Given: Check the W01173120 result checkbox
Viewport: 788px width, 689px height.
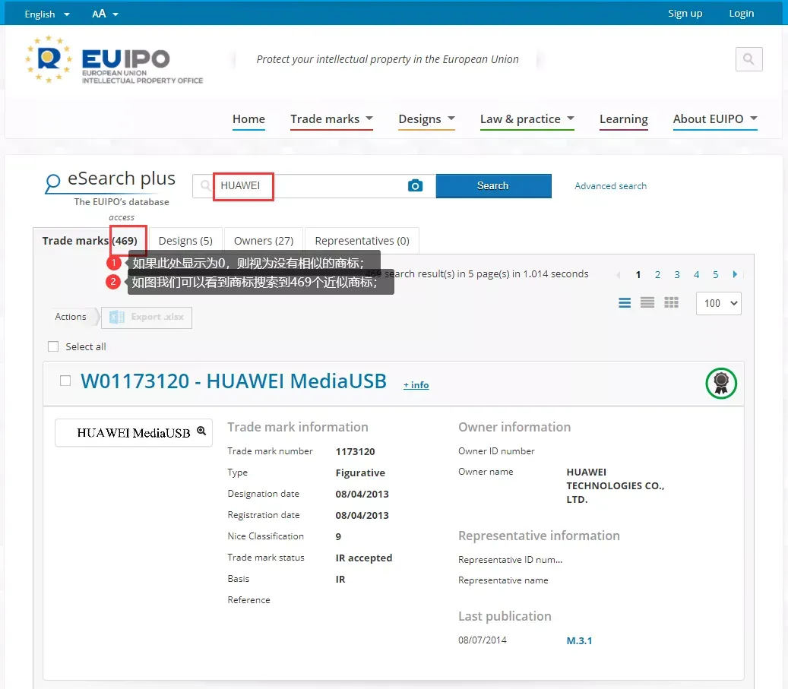Looking at the screenshot, I should [65, 381].
